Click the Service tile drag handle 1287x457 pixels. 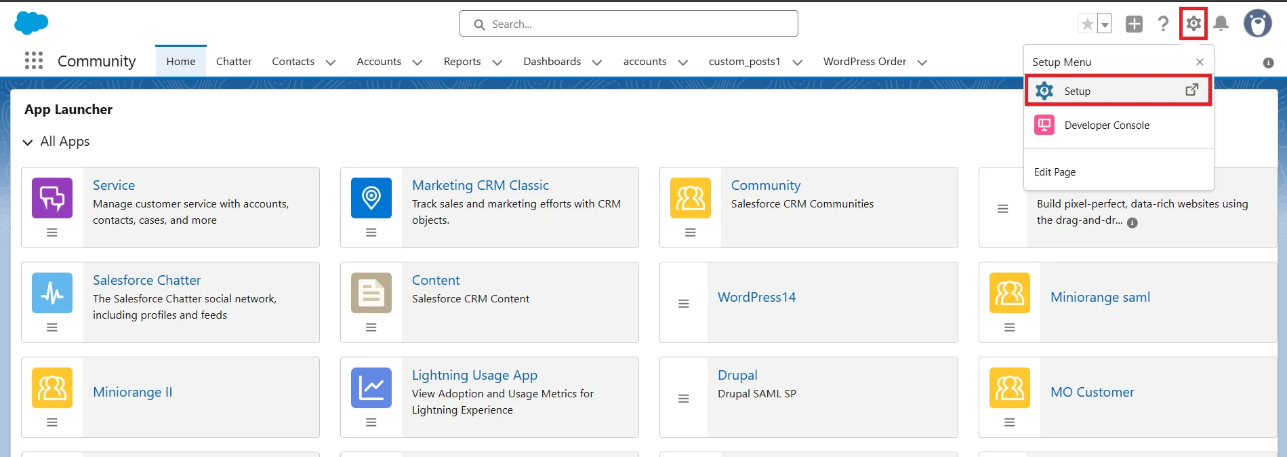coord(52,233)
